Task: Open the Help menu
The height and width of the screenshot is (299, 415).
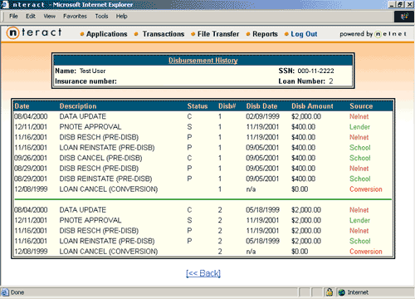Action: click(x=121, y=16)
